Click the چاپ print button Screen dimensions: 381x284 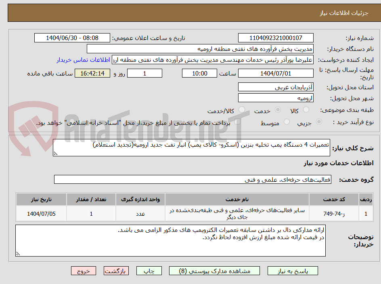coord(149,271)
